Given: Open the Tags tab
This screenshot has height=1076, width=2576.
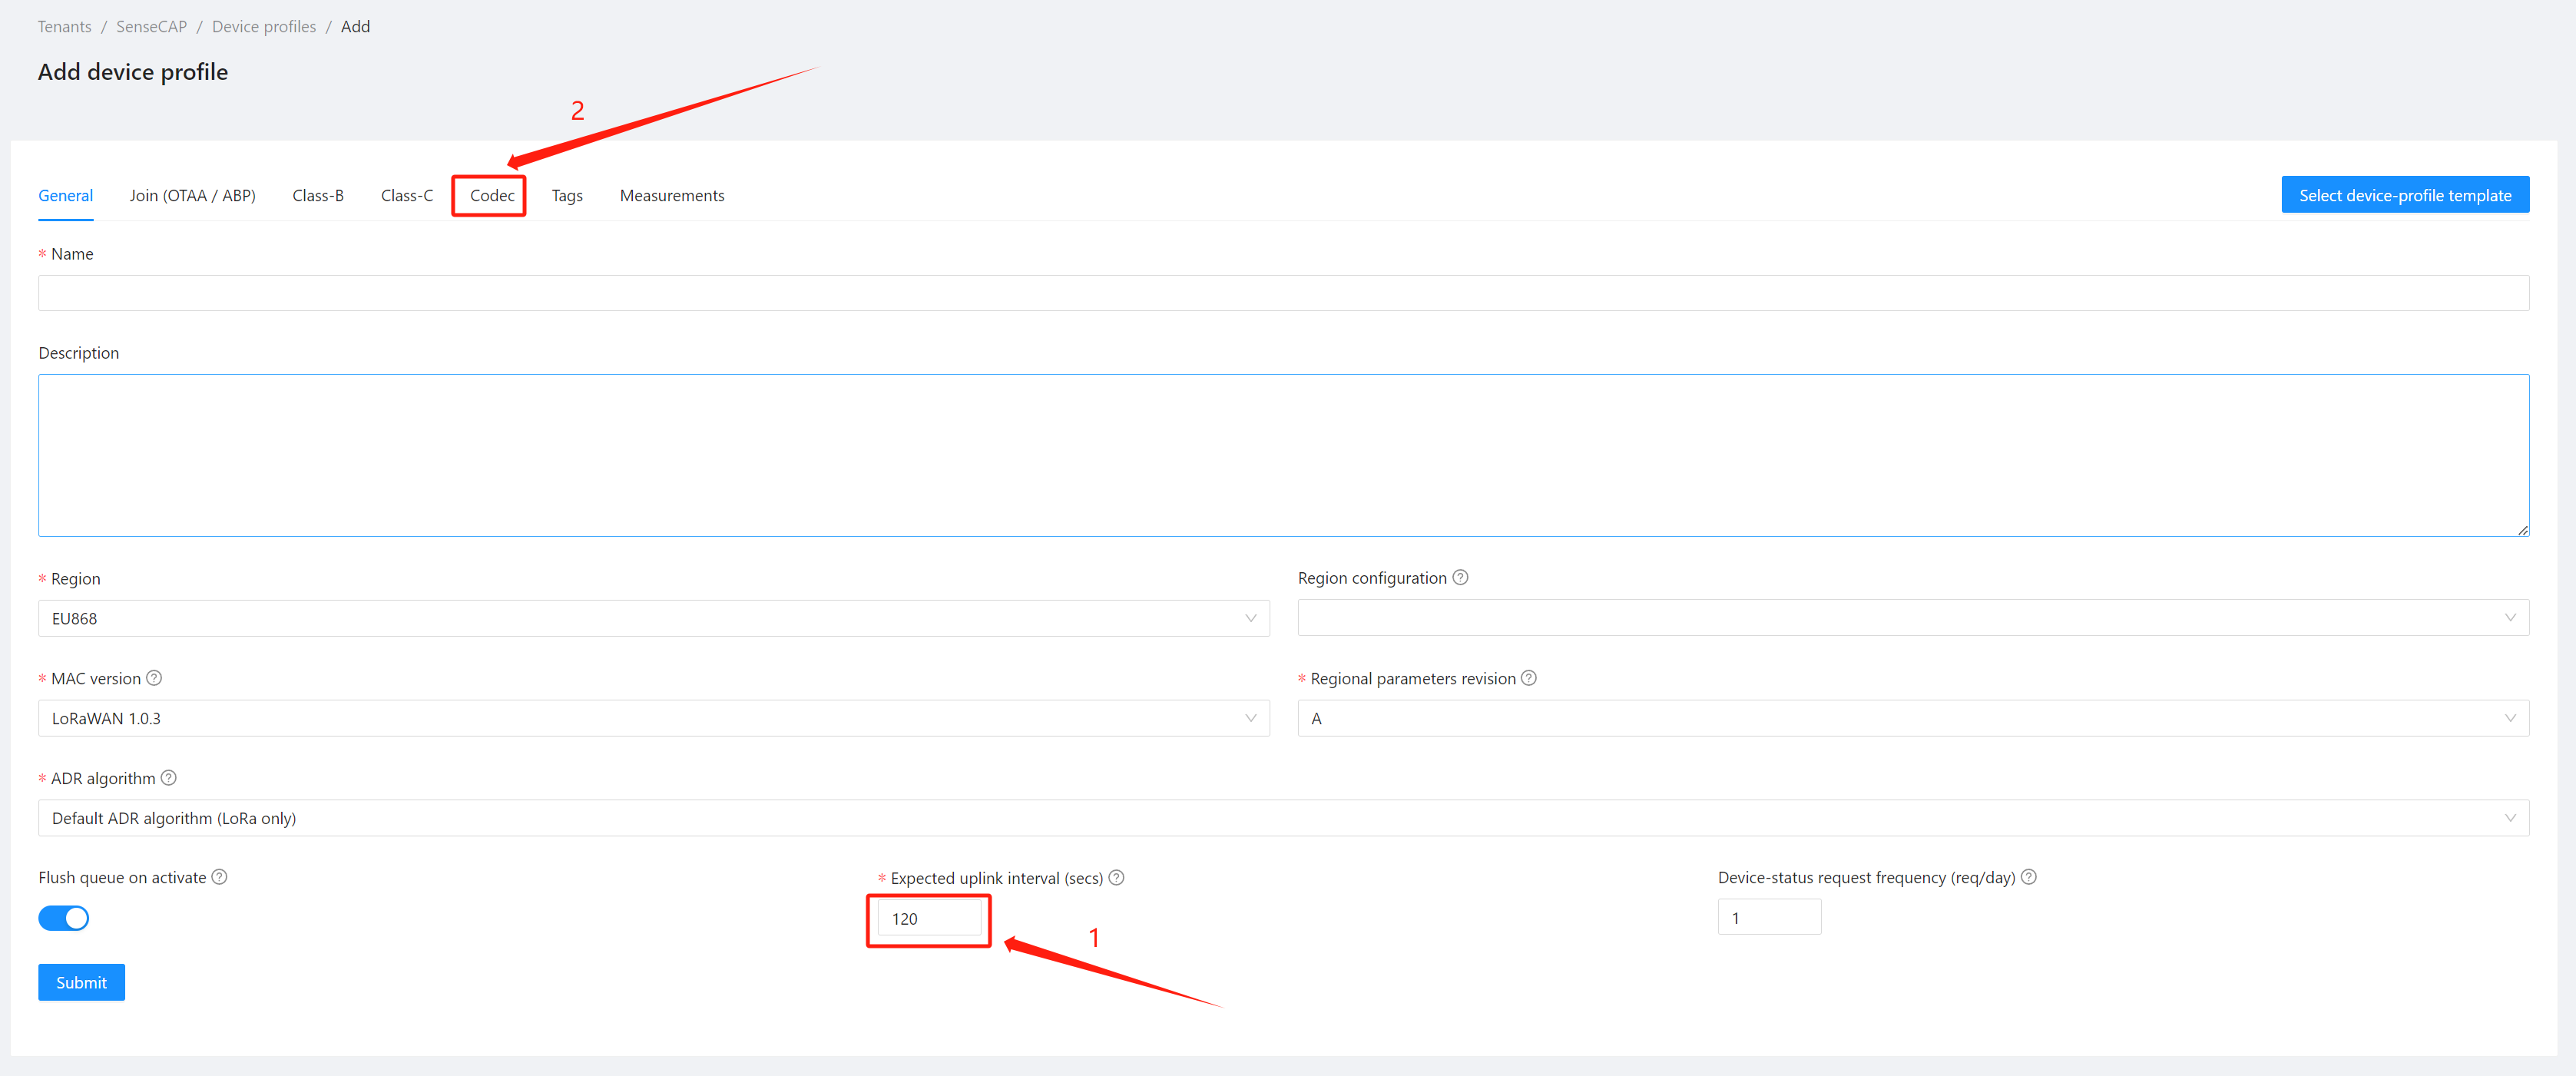Looking at the screenshot, I should pyautogui.click(x=567, y=195).
